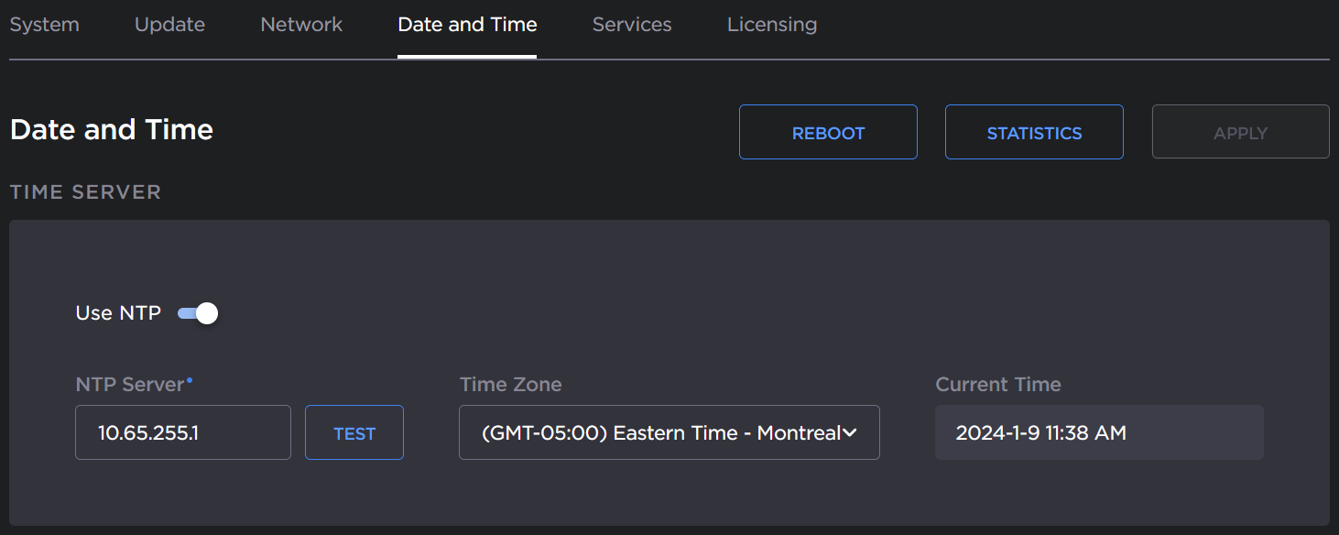The image size is (1339, 535).
Task: Click the required-field dot beside NTP Server
Action: tap(191, 378)
